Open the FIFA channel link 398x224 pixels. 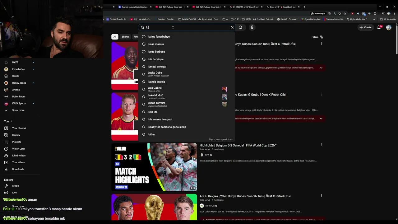point(207,155)
